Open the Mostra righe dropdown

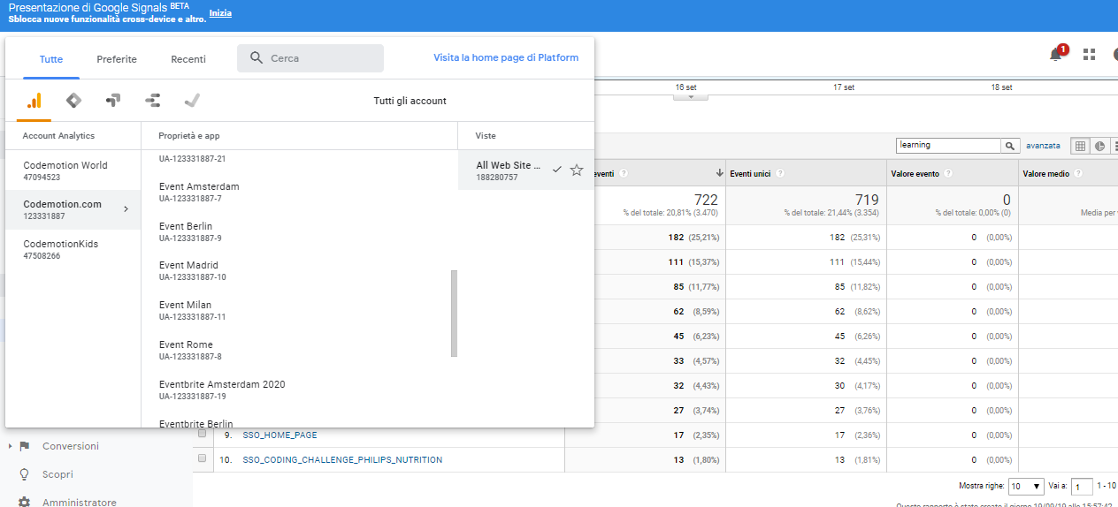1027,487
